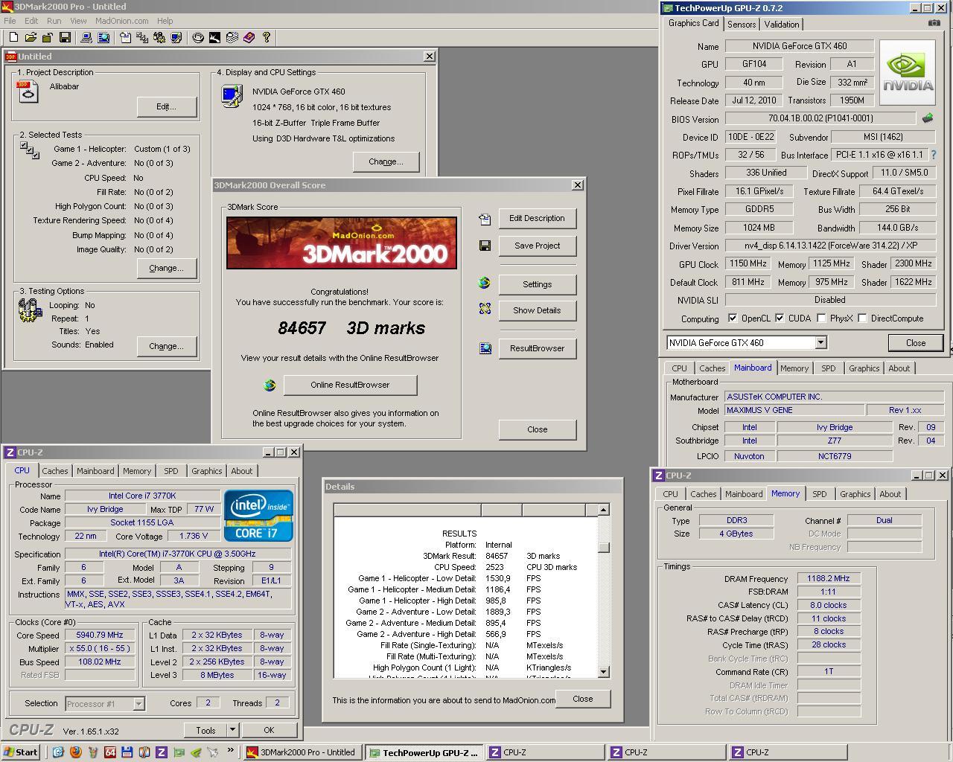Click the Start button on taskbar
Viewport: 953px width, 762px height.
coord(21,752)
